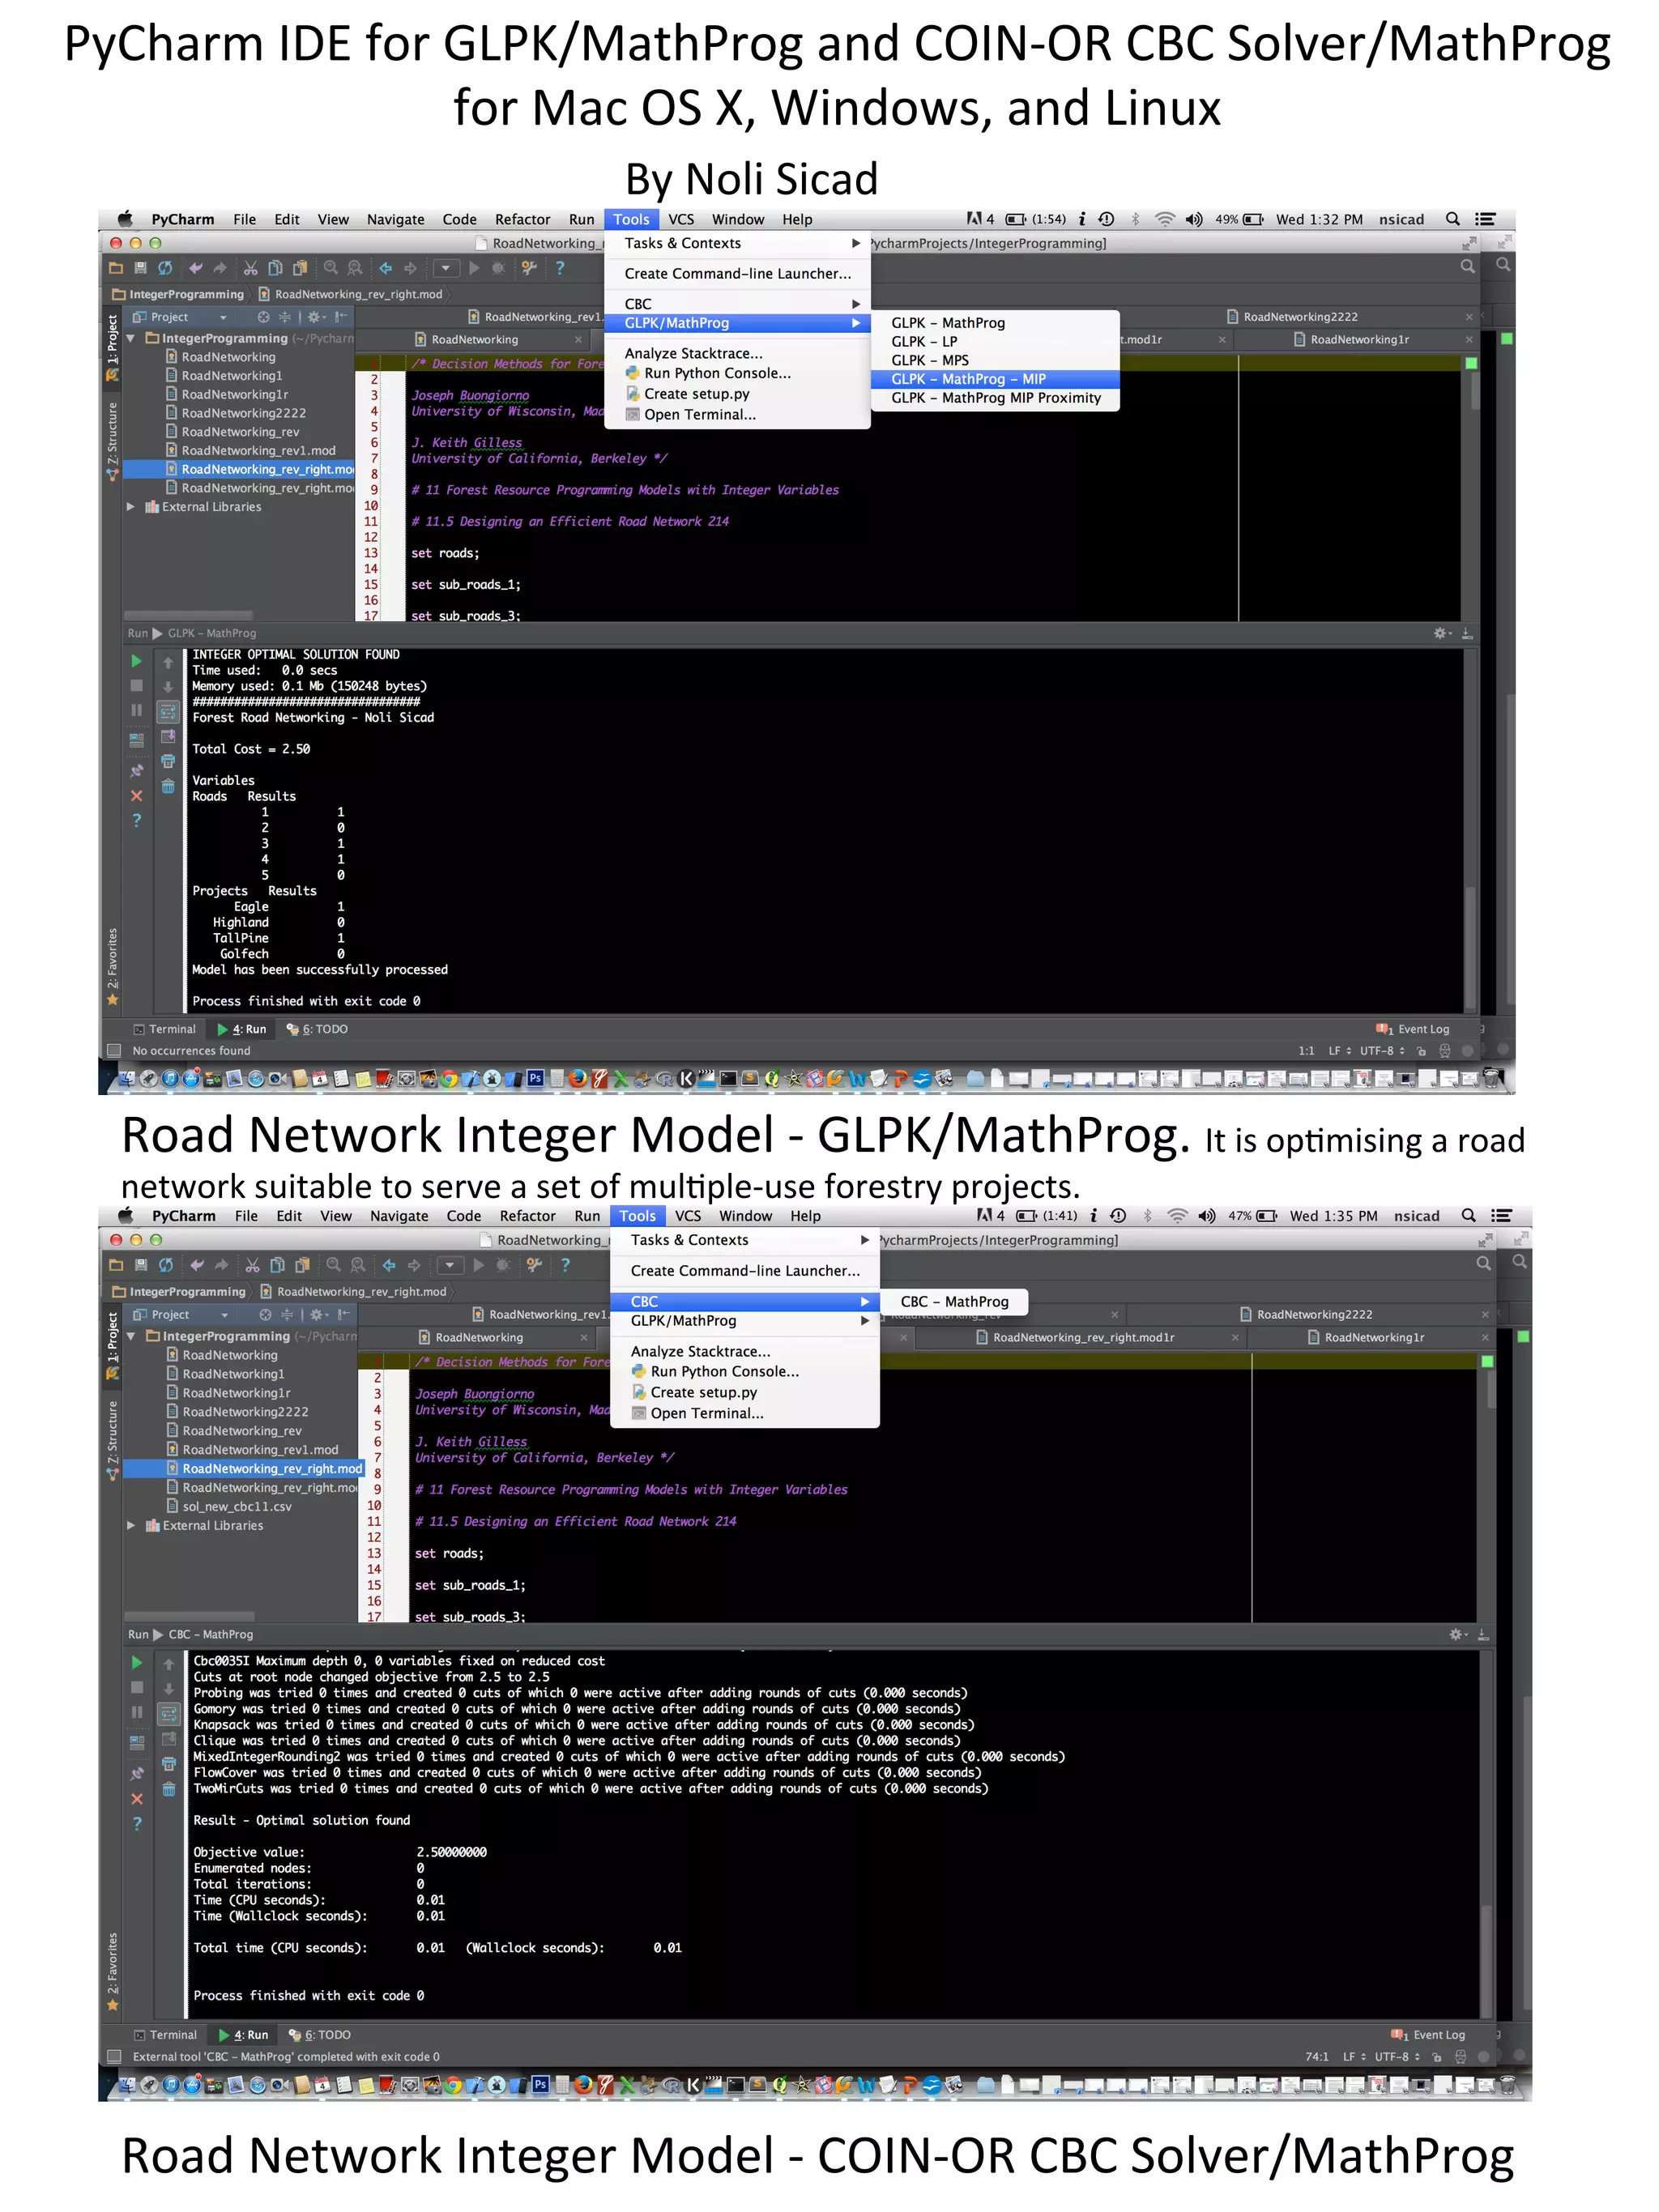Expand External Libraries above sol_new_cbc11.csv's window... in the GLPK window tree
Image resolution: width=1659 pixels, height=2212 pixels.
click(x=130, y=507)
